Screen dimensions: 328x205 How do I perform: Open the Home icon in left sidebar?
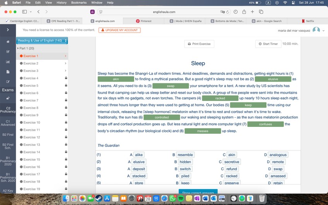(8, 42)
